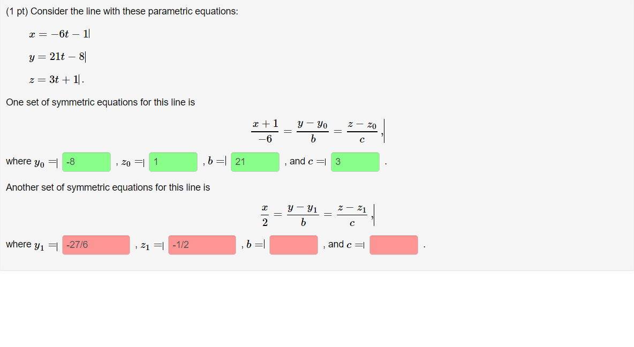
Task: Click the empty red c answer field
Action: 394,245
